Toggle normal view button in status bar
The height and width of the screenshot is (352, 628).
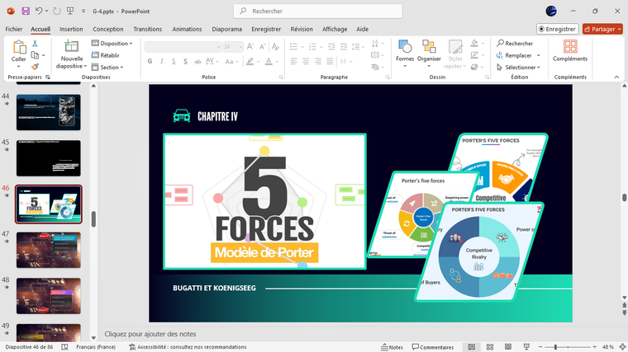pos(470,347)
